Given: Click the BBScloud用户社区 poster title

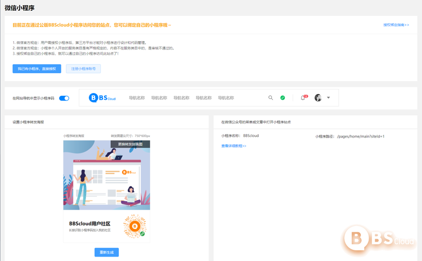Looking at the screenshot, I should 89,224.
